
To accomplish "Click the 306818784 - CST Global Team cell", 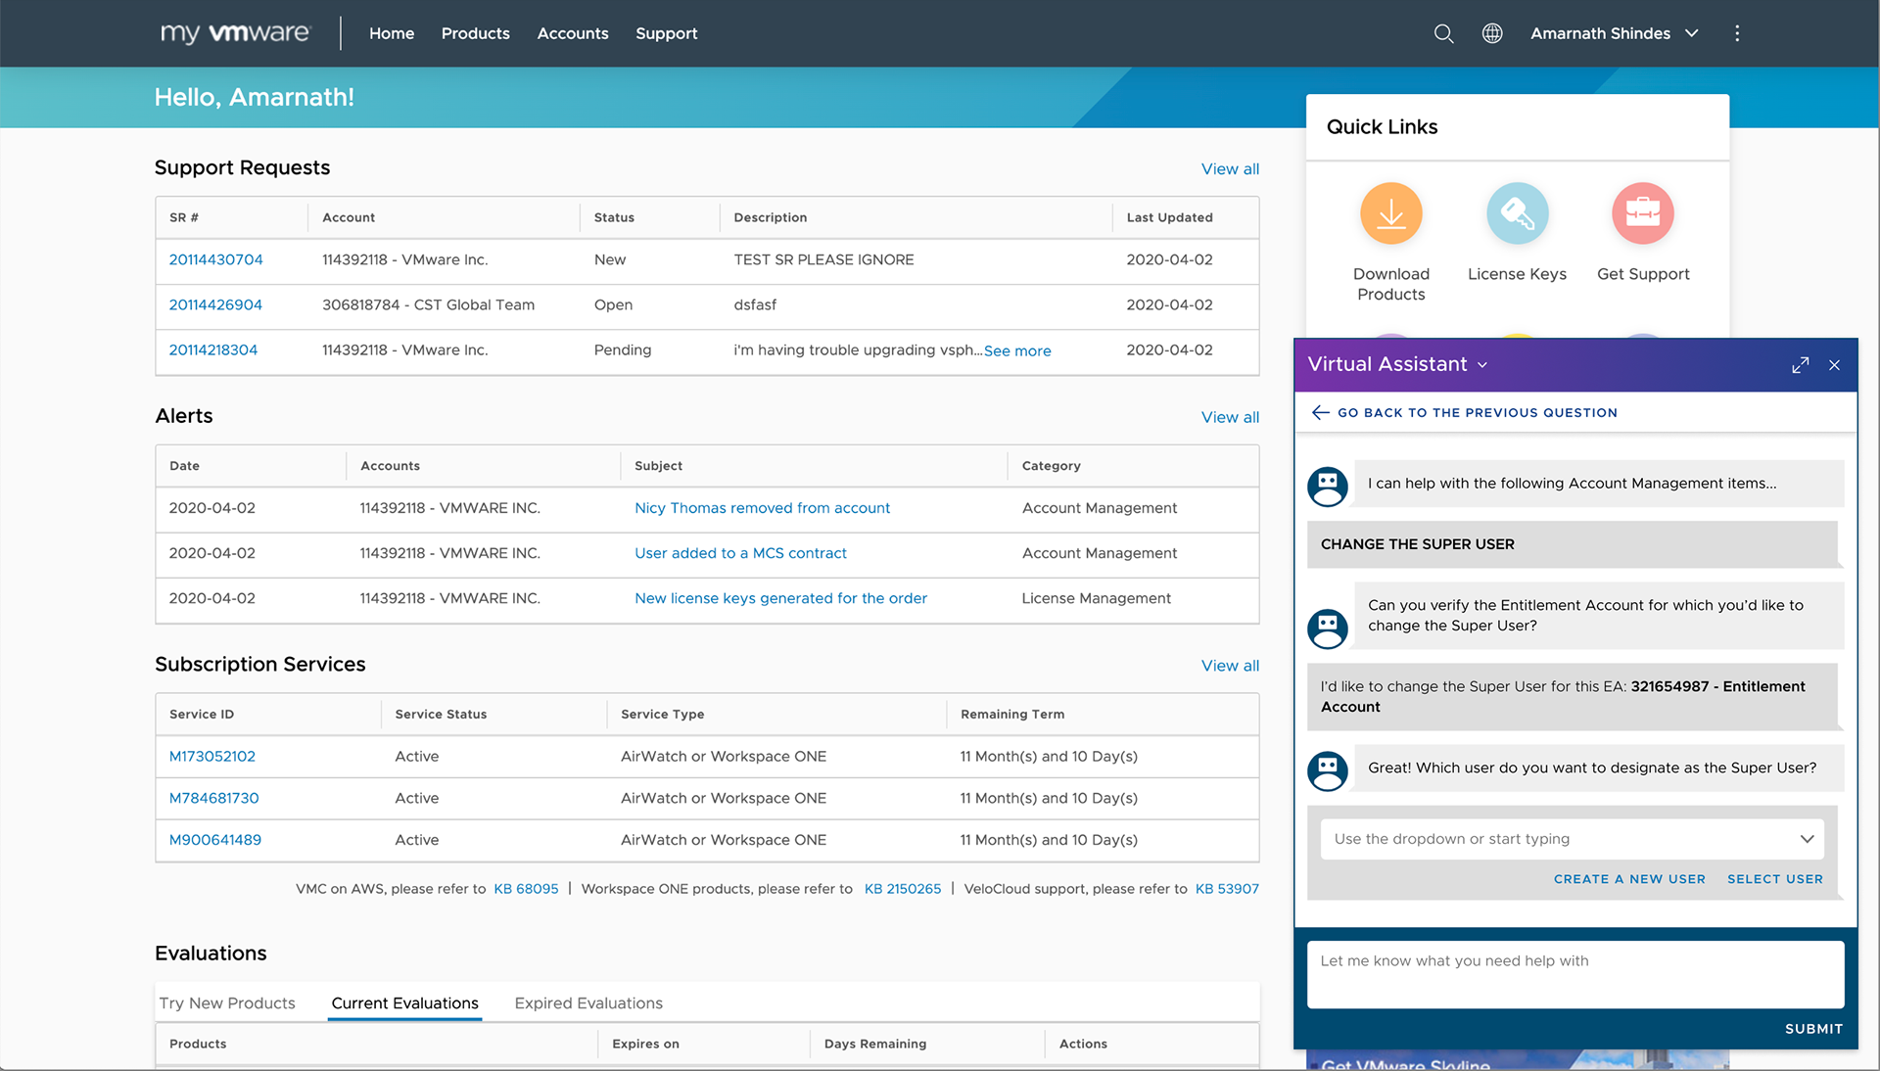I will click(428, 304).
